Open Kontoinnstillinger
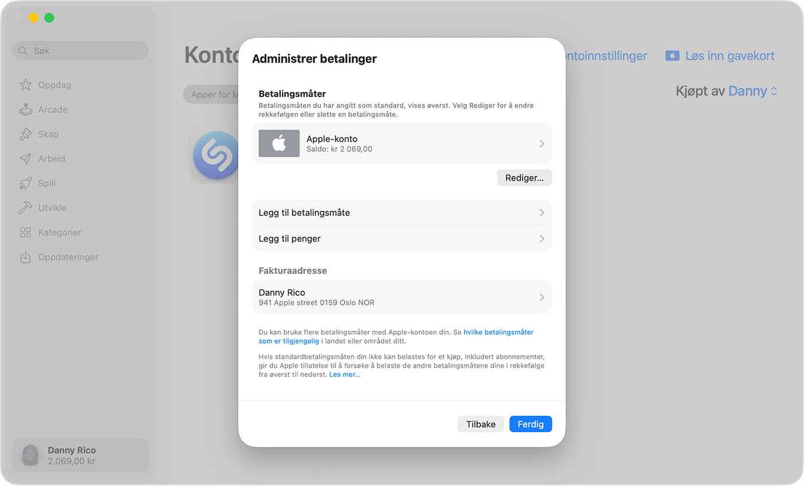 pyautogui.click(x=605, y=56)
